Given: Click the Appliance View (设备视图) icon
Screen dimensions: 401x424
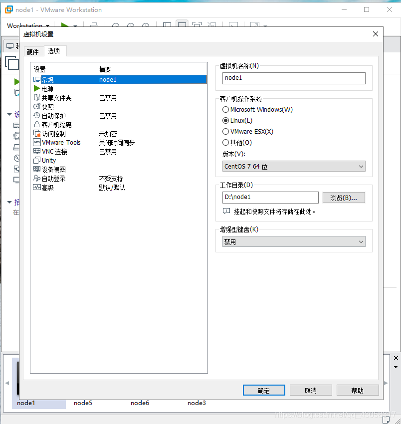Looking at the screenshot, I should click(x=37, y=169).
